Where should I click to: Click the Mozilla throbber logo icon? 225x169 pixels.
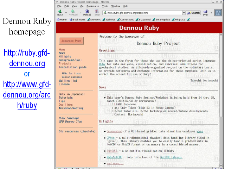[218, 13]
